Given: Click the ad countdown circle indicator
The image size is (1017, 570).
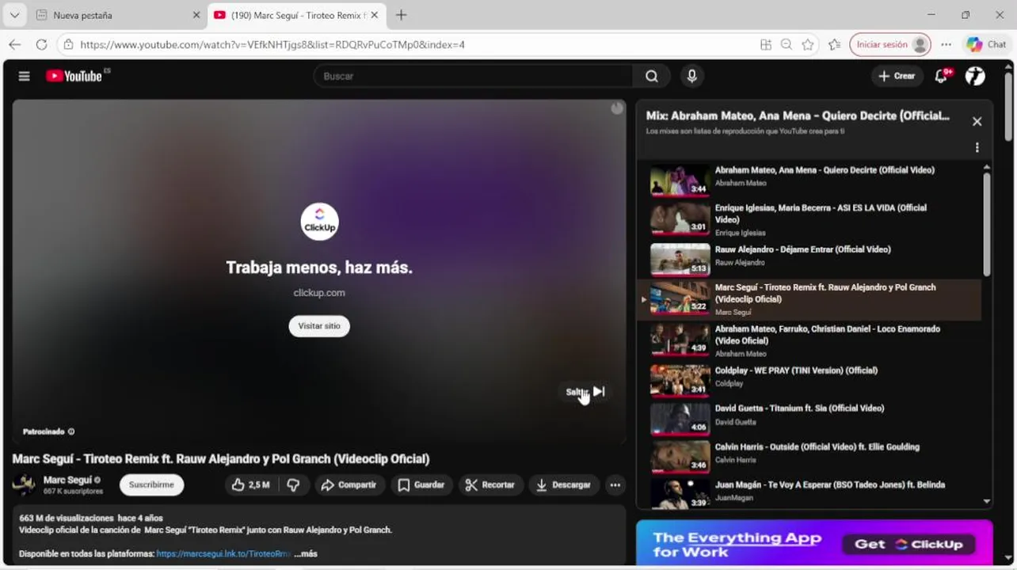Looking at the screenshot, I should [617, 108].
